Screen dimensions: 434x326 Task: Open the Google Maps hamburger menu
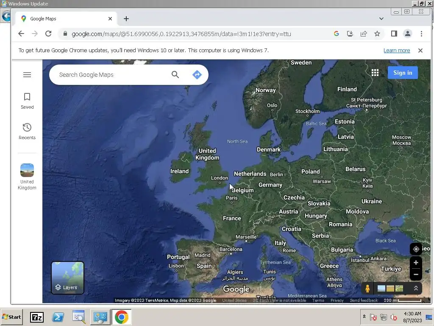(x=27, y=75)
